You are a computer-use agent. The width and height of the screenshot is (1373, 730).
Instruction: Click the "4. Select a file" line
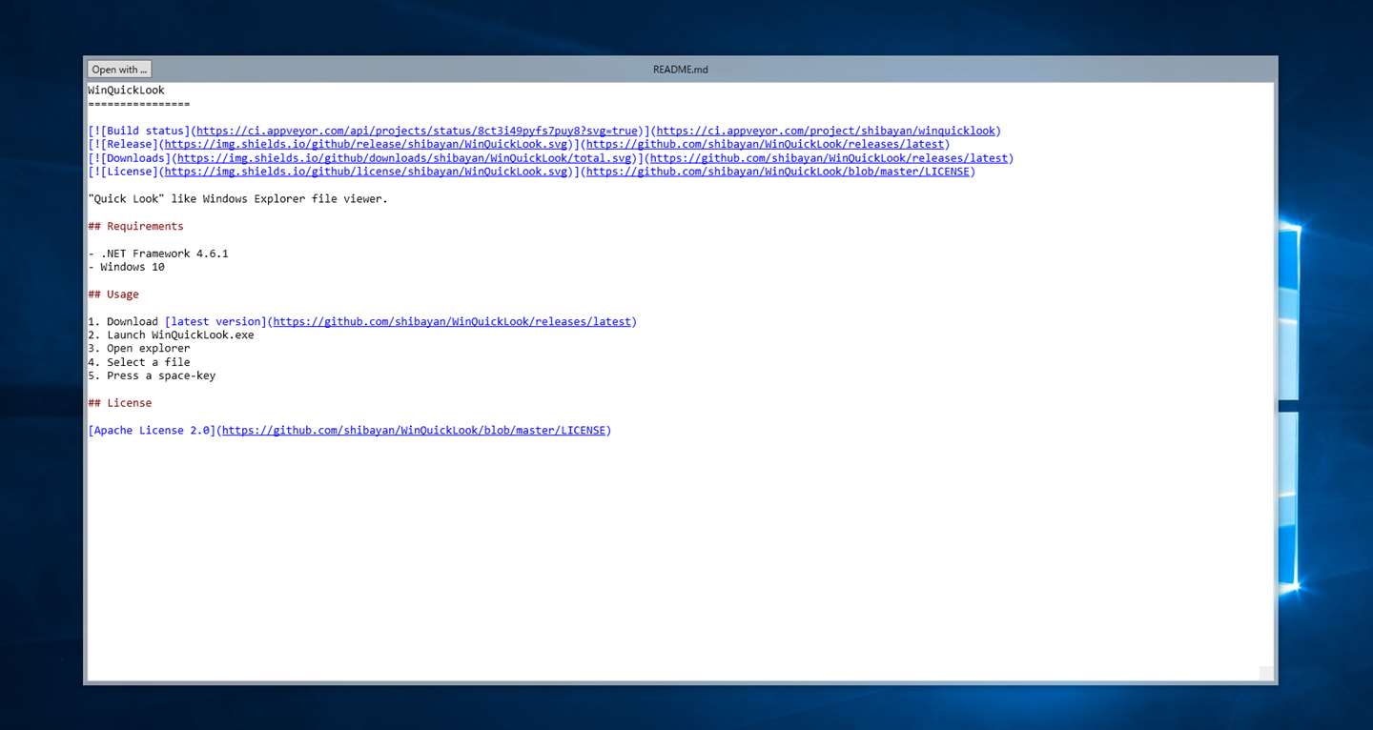point(139,362)
